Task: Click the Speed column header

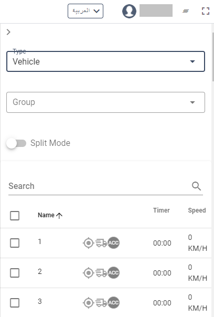Action: tap(197, 210)
